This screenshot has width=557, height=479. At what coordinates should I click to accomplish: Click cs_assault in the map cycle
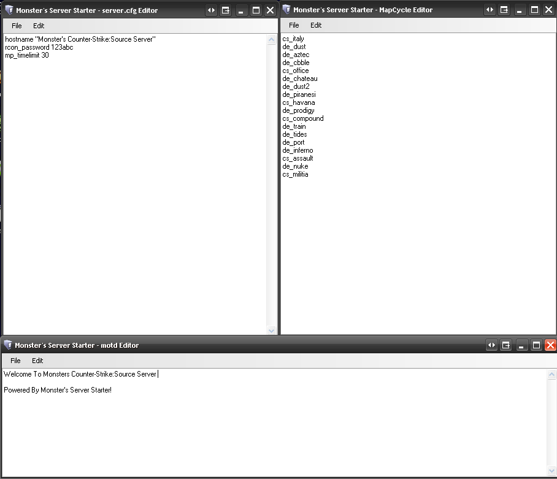[x=298, y=159]
